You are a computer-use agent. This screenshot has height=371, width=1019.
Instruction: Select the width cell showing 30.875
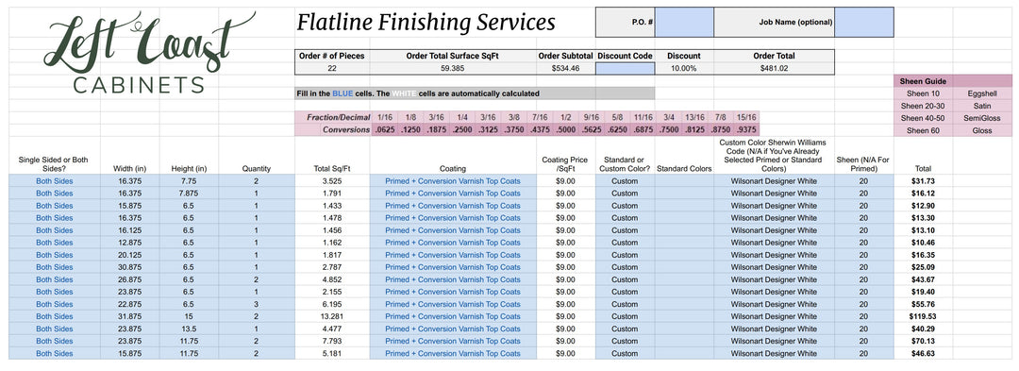(130, 268)
